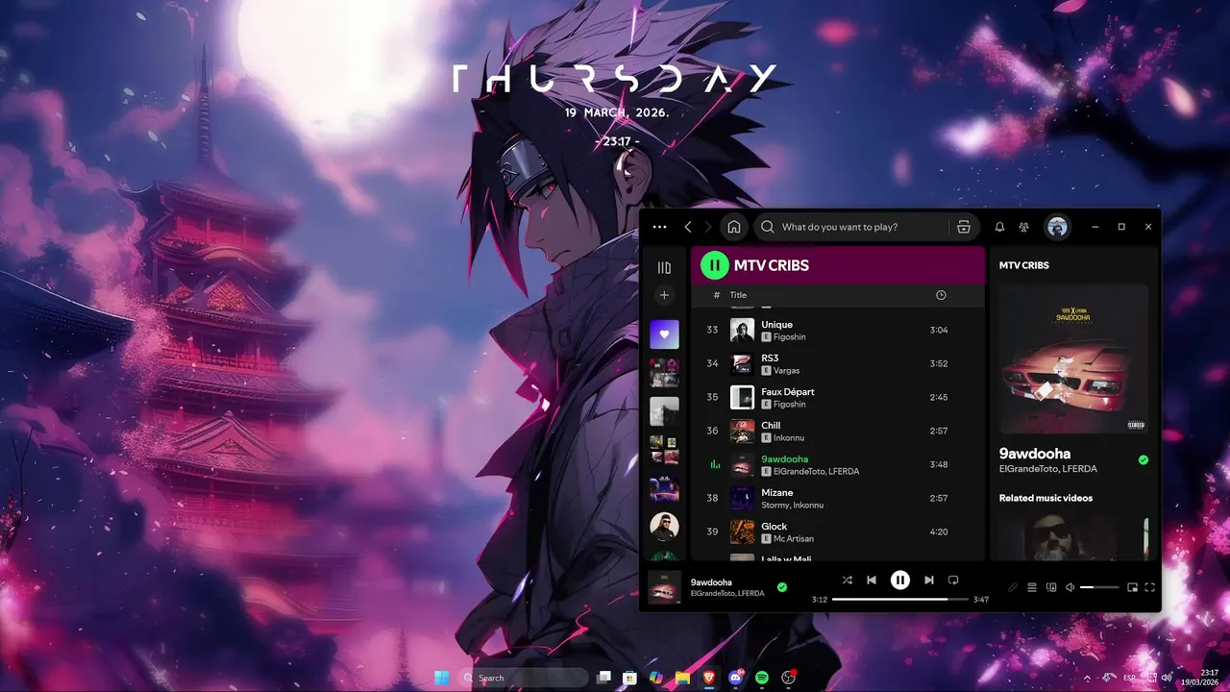The image size is (1230, 692).
Task: Click the lyrics microphone icon
Action: 1013,587
